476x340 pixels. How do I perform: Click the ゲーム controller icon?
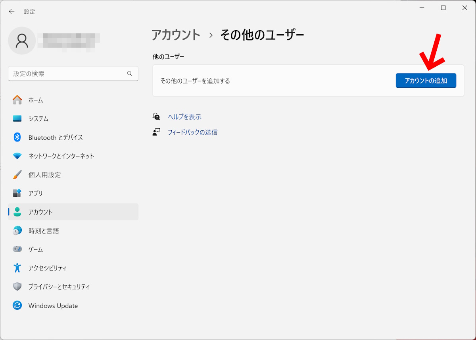coord(17,249)
